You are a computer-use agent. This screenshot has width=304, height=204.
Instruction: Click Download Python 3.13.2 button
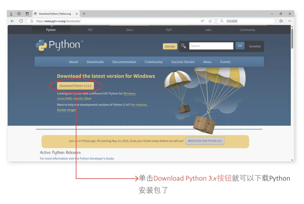click(75, 86)
